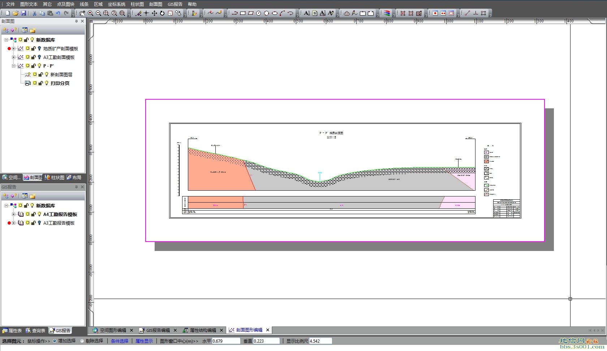The image size is (607, 351).
Task: Open a file with the folder icon
Action: click(x=16, y=13)
